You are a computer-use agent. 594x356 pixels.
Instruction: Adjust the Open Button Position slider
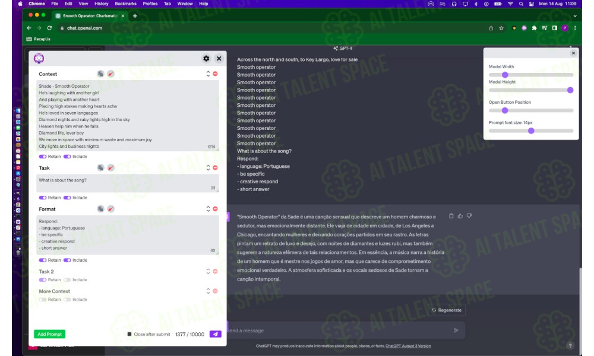pos(530,110)
